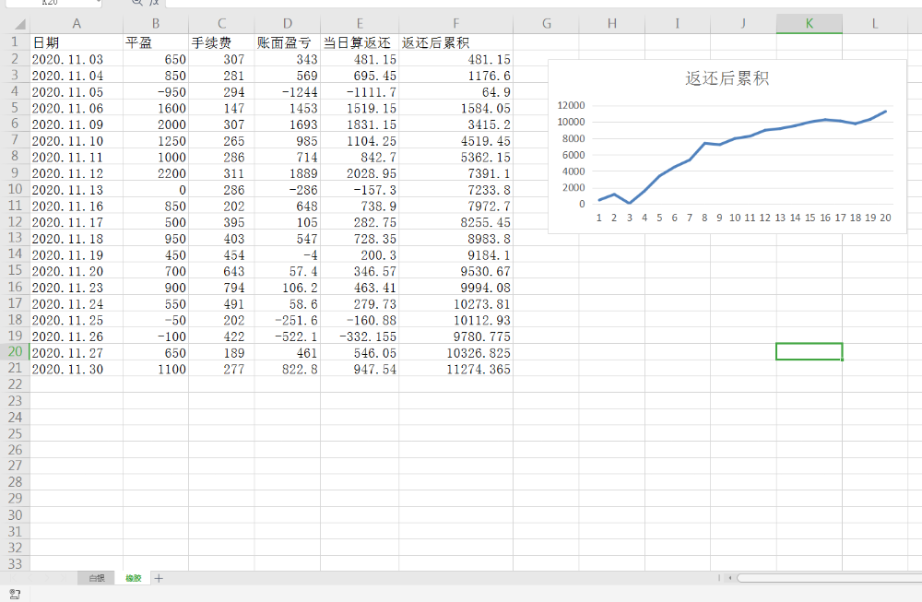
Task: Select the header cell 手续费
Action: pos(221,42)
